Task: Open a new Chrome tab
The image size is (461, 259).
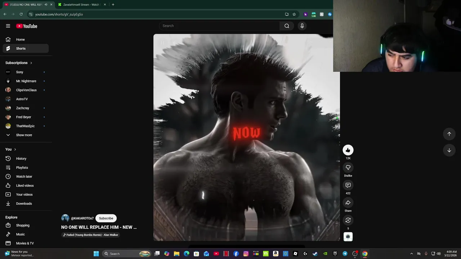Action: pos(113,5)
